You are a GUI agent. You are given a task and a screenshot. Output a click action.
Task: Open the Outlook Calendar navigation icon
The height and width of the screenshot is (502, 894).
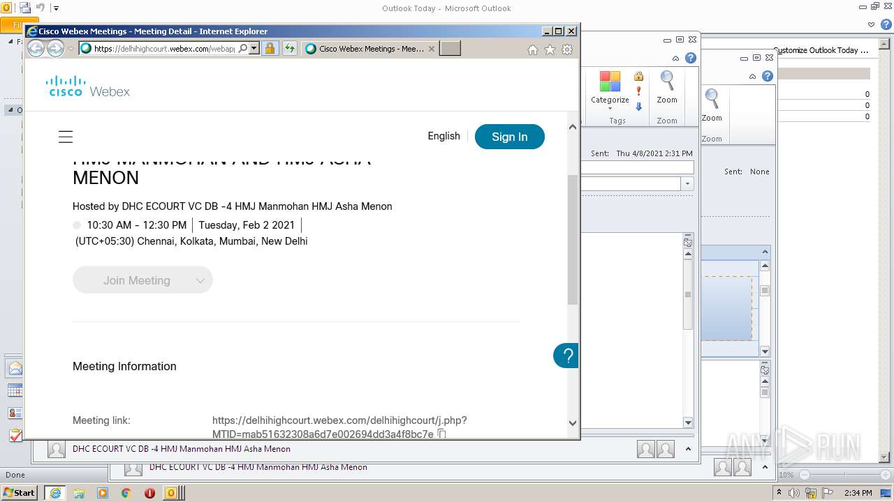click(x=15, y=390)
